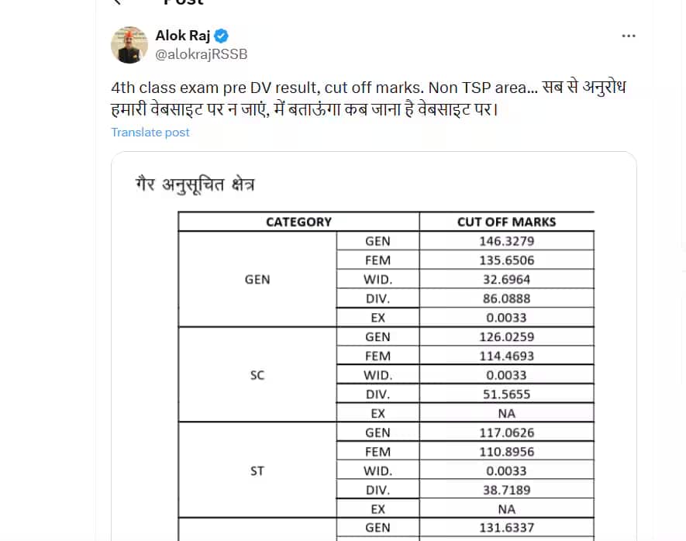Viewport: 686px width, 541px height.
Task: Open Alok Raj's profile picture
Action: [x=129, y=45]
